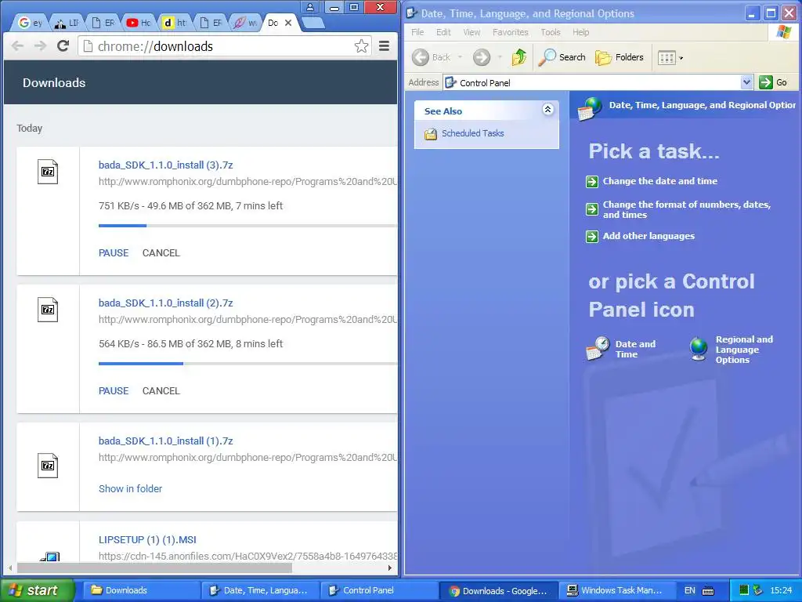Choose 'Change the format of numbers, dates, and times'
This screenshot has height=602, width=802.
[686, 209]
